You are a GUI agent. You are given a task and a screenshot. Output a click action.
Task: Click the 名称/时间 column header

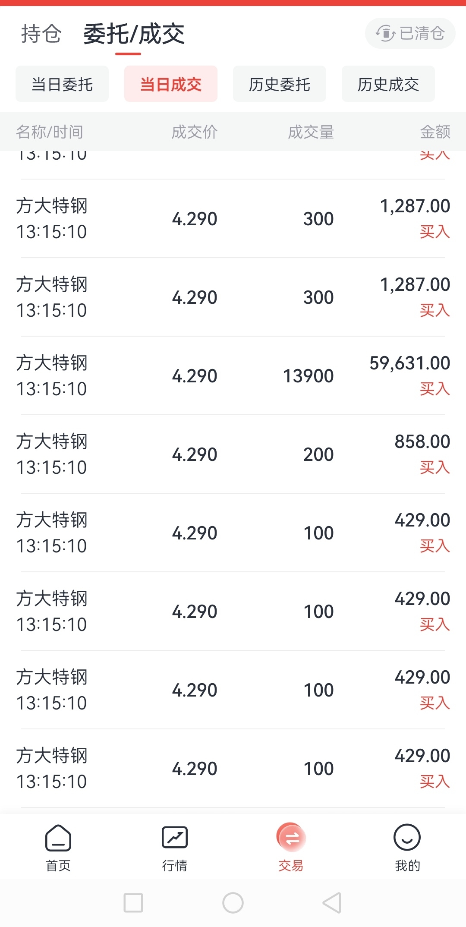click(x=50, y=132)
